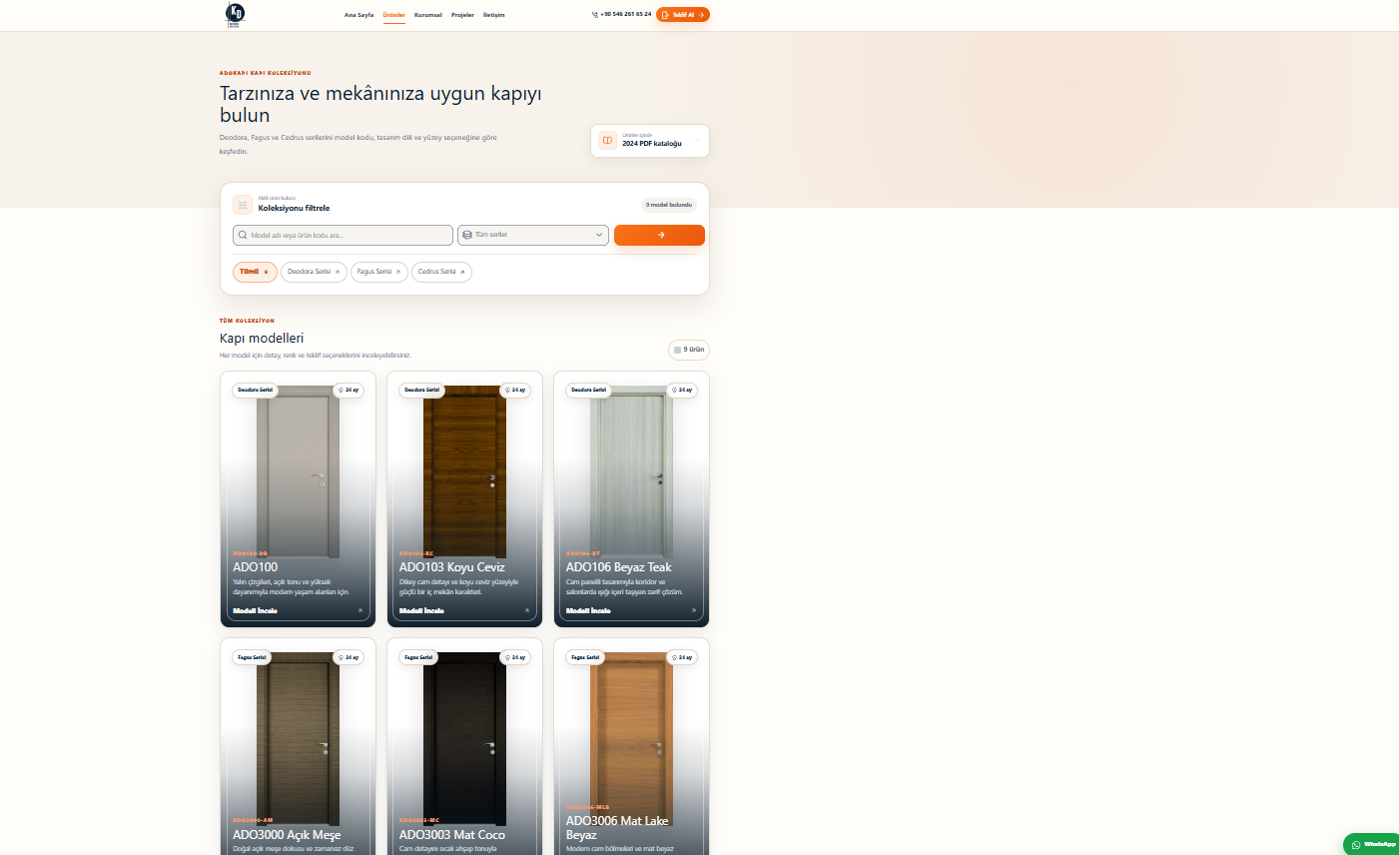Click the Fagus Serisi badge on ADO3000 card
Image resolution: width=1399 pixels, height=855 pixels.
pyautogui.click(x=253, y=658)
